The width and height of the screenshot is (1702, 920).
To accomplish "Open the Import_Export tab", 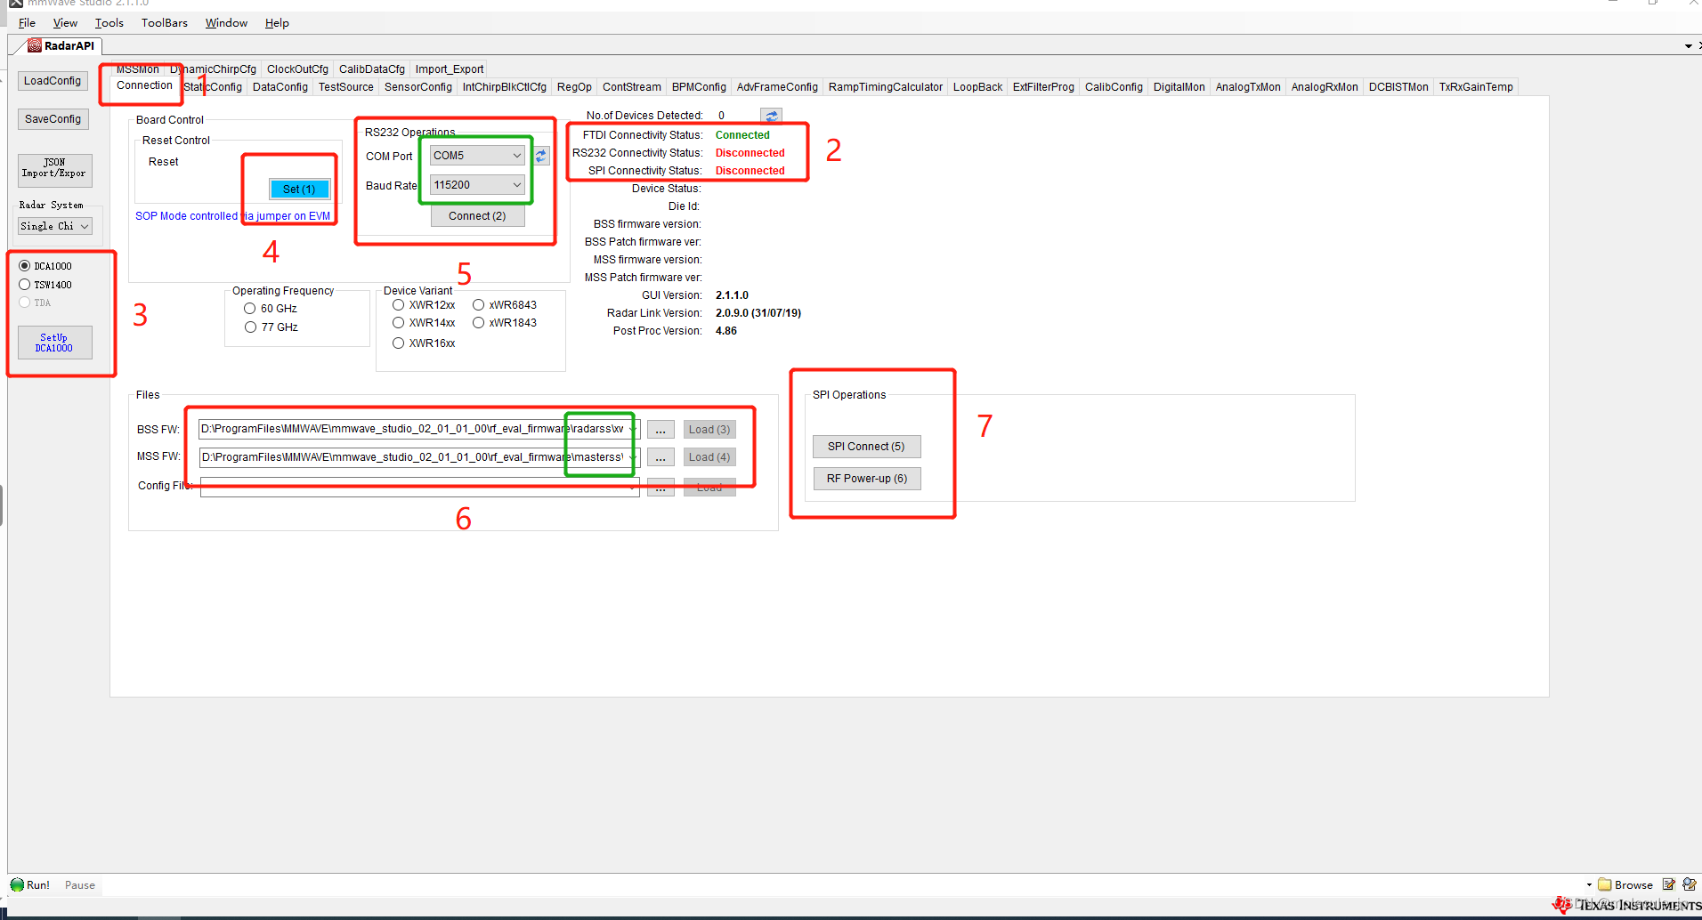I will (450, 69).
